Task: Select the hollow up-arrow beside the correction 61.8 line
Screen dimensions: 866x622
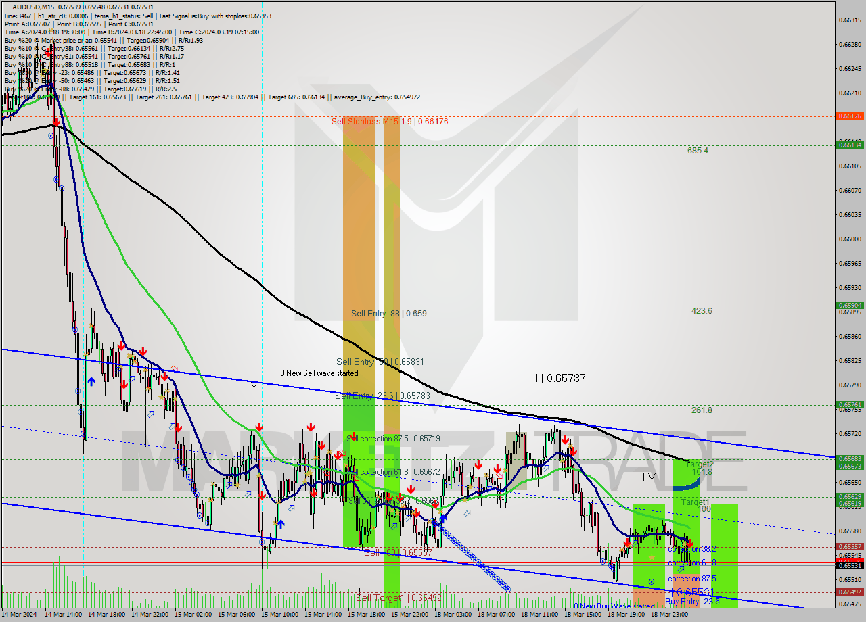Action: 681,569
